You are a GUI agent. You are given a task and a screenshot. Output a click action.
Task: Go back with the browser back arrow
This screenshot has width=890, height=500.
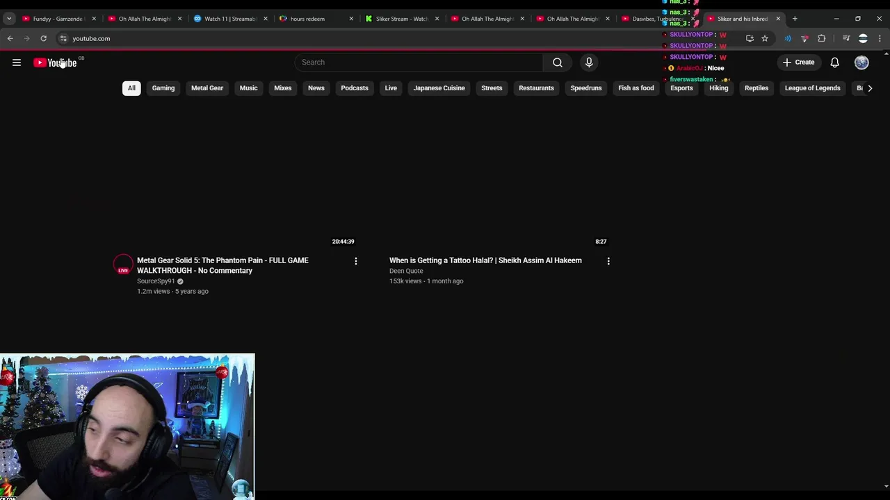pos(10,38)
